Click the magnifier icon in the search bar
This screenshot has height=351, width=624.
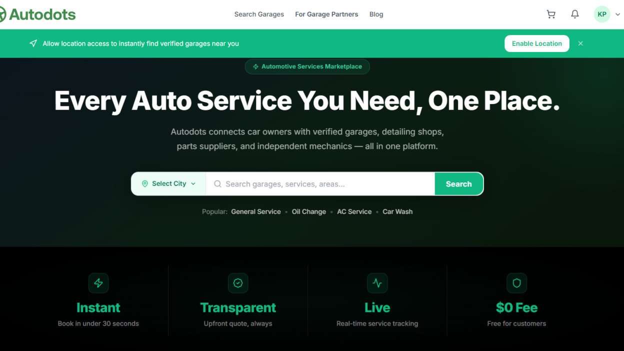coord(217,184)
